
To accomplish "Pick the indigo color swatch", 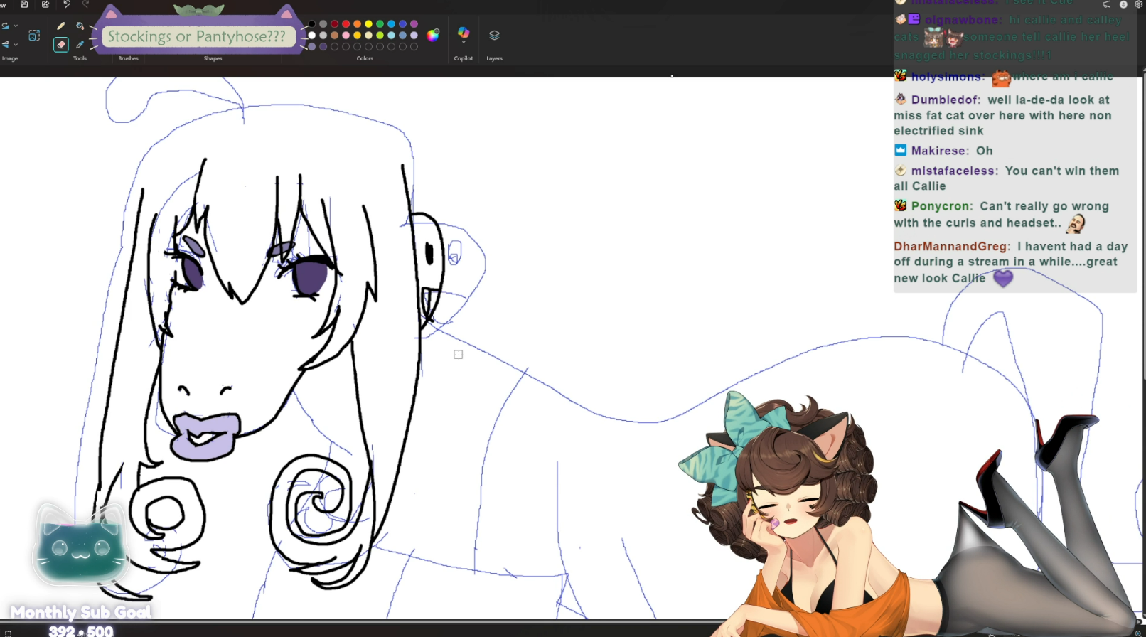I will coord(403,24).
